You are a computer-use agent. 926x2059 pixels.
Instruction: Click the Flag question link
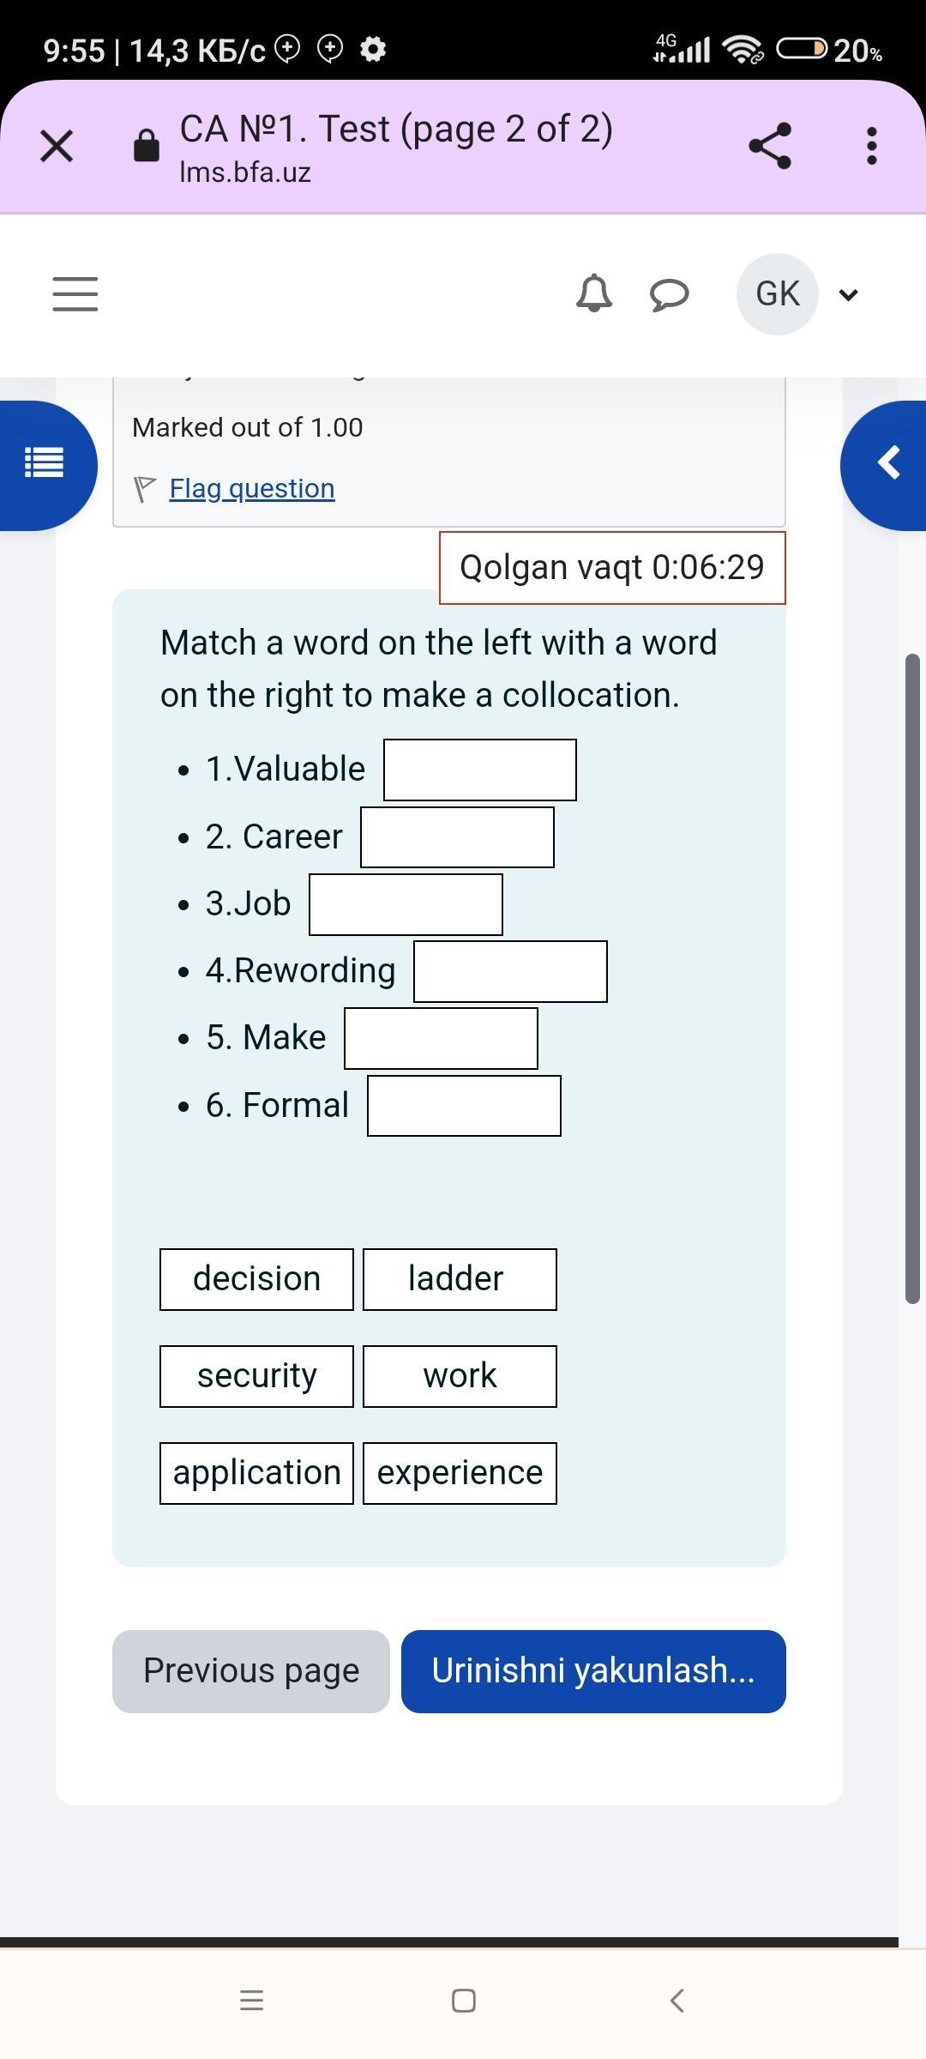[x=251, y=488]
